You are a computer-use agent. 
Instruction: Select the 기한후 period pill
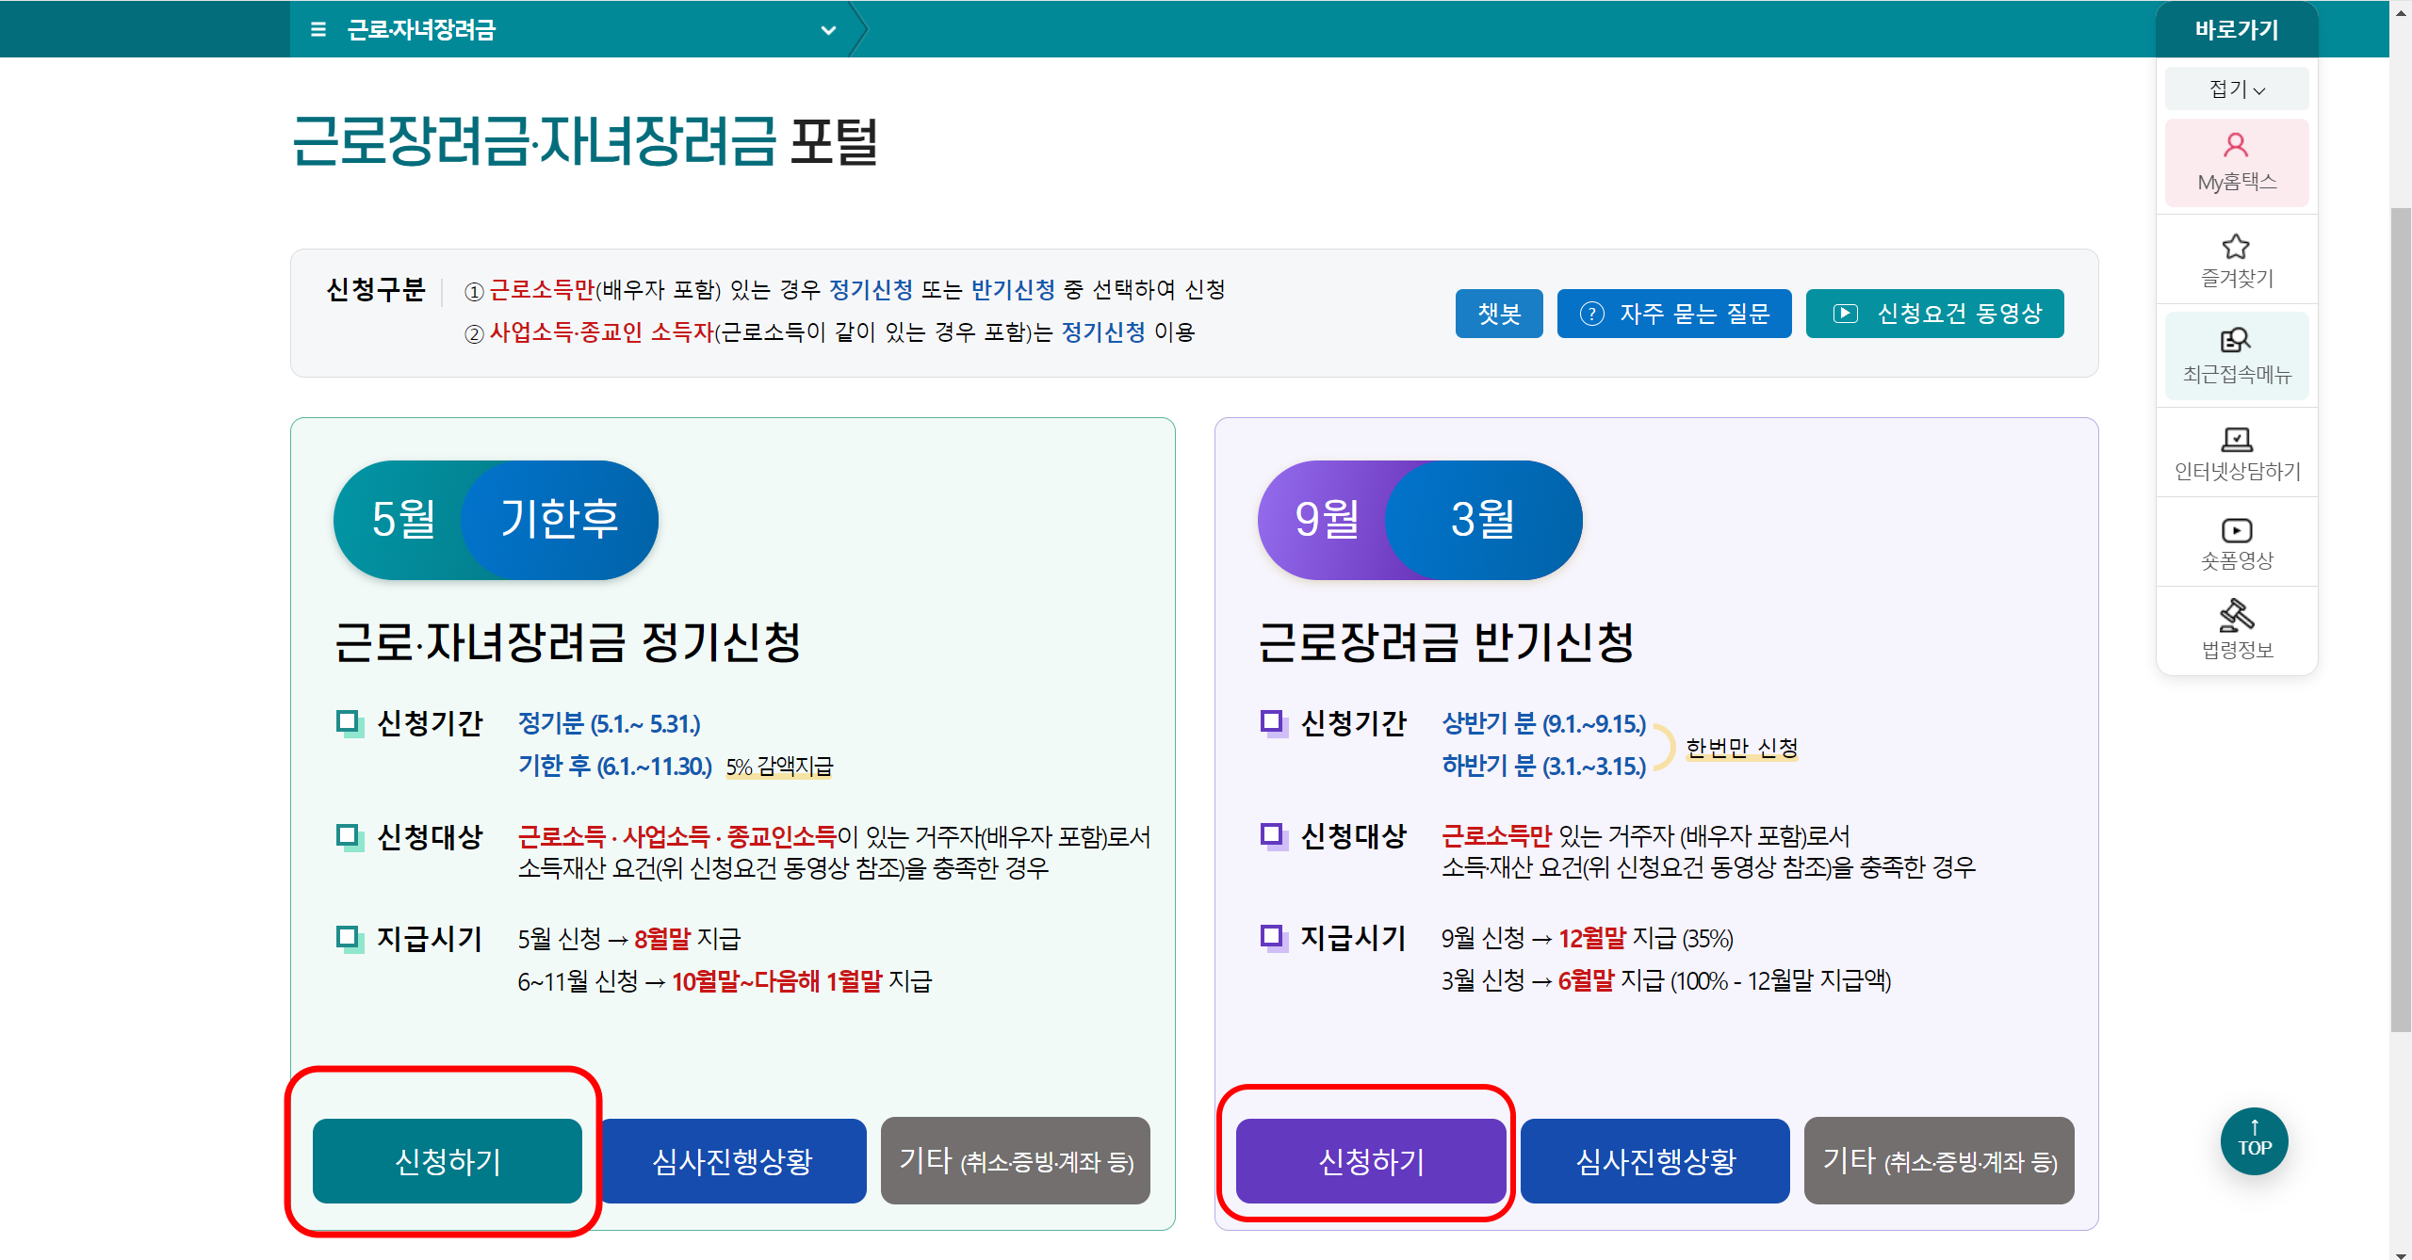coord(560,520)
